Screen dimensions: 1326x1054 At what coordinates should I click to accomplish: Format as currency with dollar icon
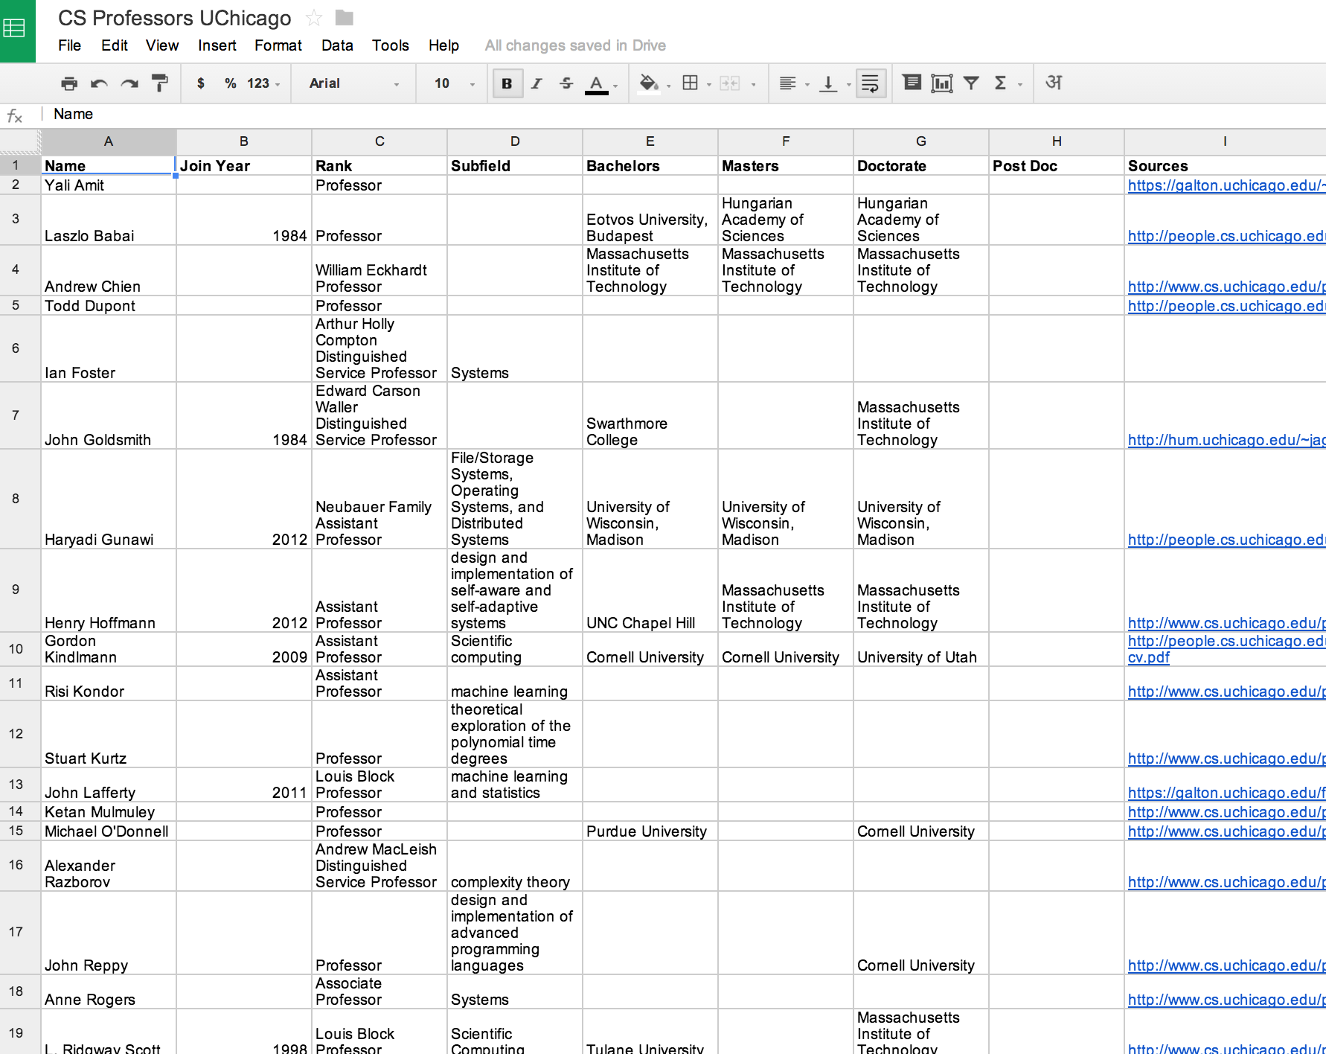click(x=200, y=83)
